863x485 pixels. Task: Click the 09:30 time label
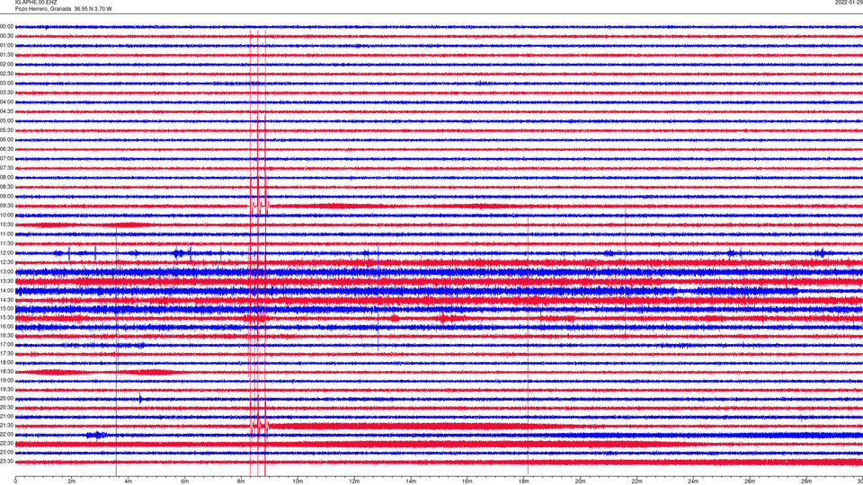pyautogui.click(x=7, y=206)
